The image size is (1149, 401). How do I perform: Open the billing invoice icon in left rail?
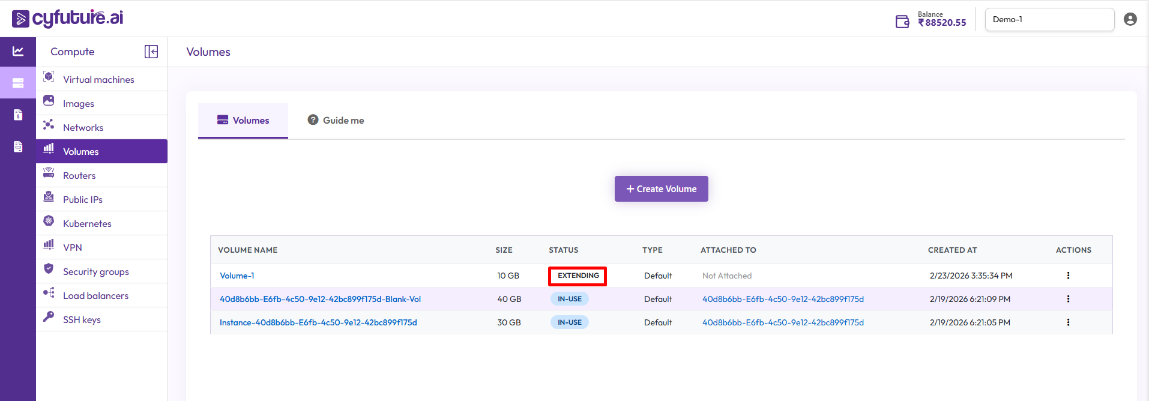pos(18,115)
